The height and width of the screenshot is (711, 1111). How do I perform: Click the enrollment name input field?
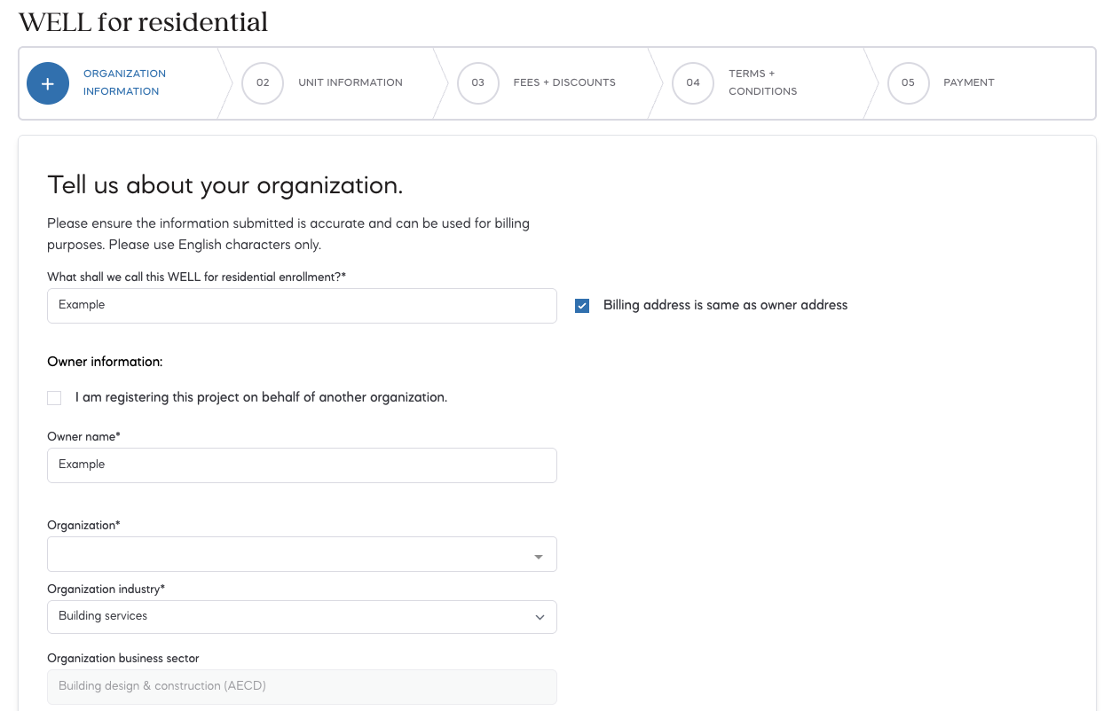302,305
